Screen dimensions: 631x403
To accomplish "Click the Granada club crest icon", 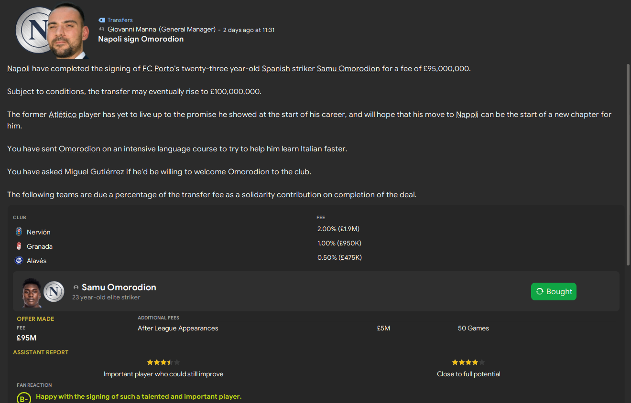I will tap(19, 246).
